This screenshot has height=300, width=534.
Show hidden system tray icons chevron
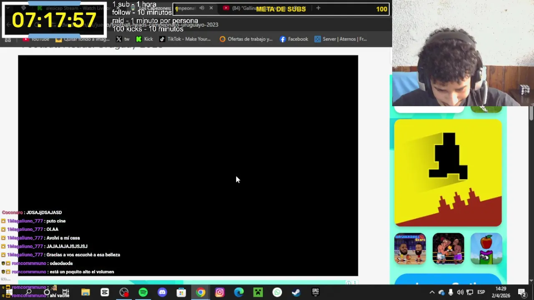(432, 292)
